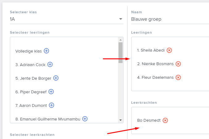This screenshot has height=139, width=209.
Task: Click the scroll up arrow in student list
Action: [x=120, y=40]
